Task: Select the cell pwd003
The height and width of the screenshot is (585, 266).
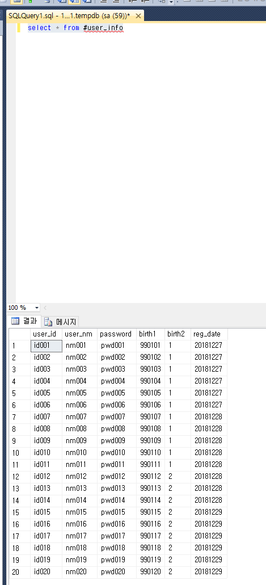Action: (x=117, y=369)
